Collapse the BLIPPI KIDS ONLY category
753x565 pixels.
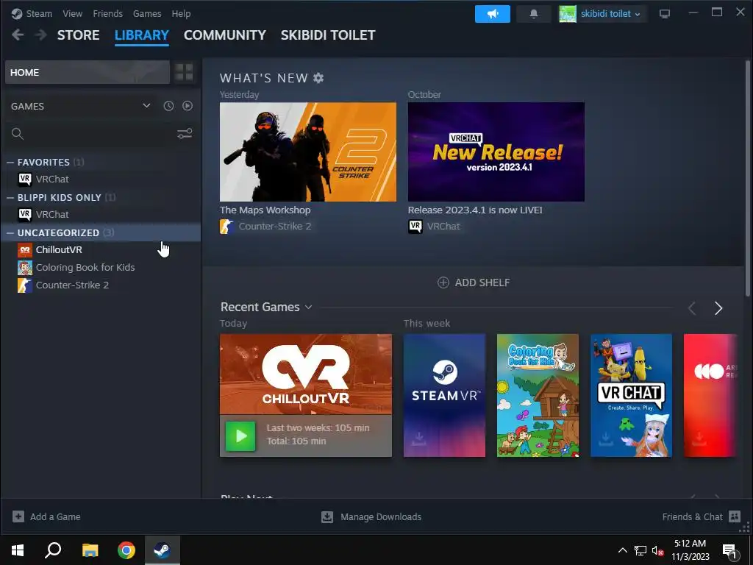(10, 197)
